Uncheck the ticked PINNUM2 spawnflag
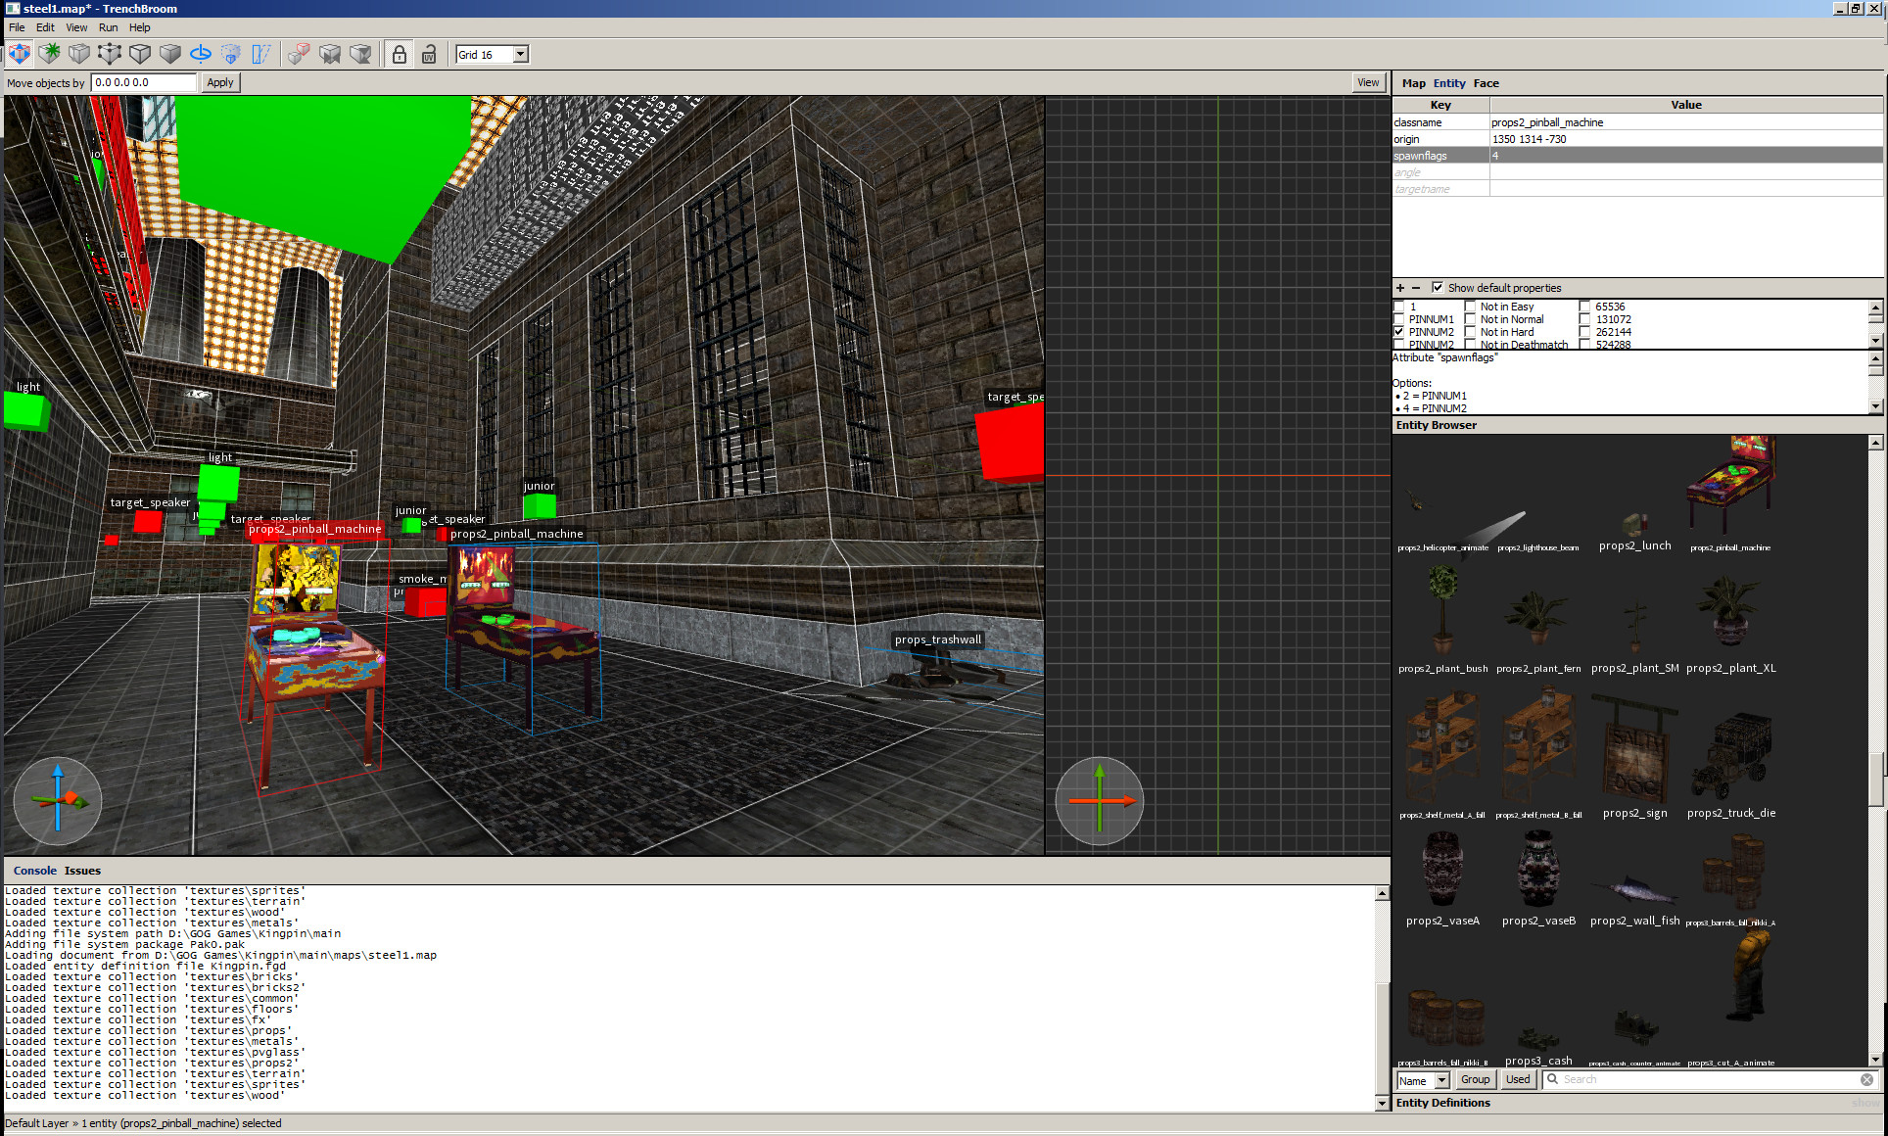This screenshot has width=1888, height=1136. [x=1399, y=332]
